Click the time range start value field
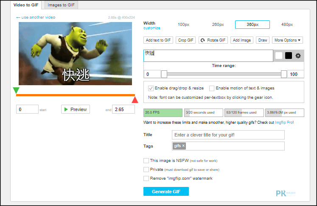Image resolution: width=317 pixels, height=206 pixels. point(152,74)
